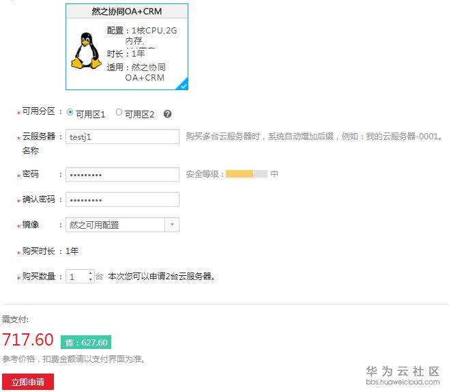Screen dimensions: 449x392
Task: Open the availability zone help question icon
Action: click(x=167, y=114)
